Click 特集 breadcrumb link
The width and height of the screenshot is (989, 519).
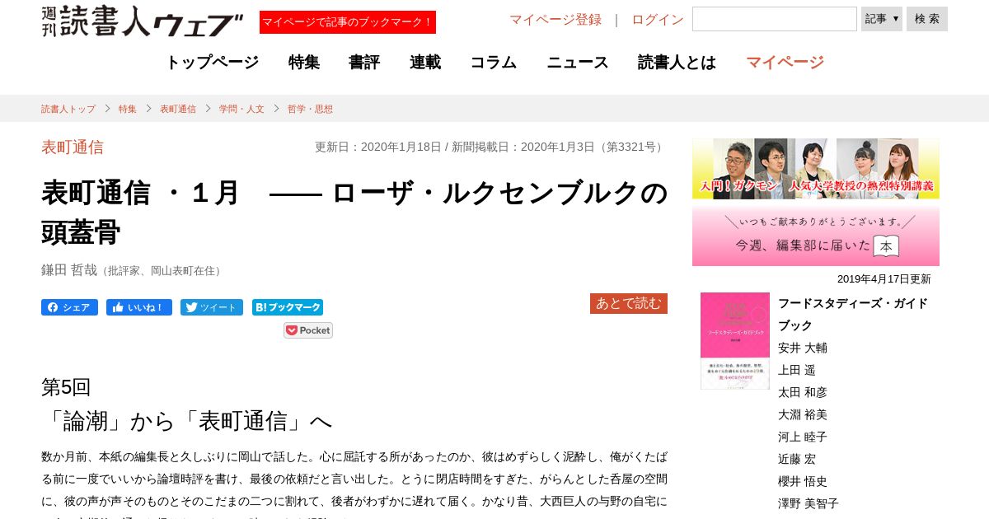click(128, 109)
